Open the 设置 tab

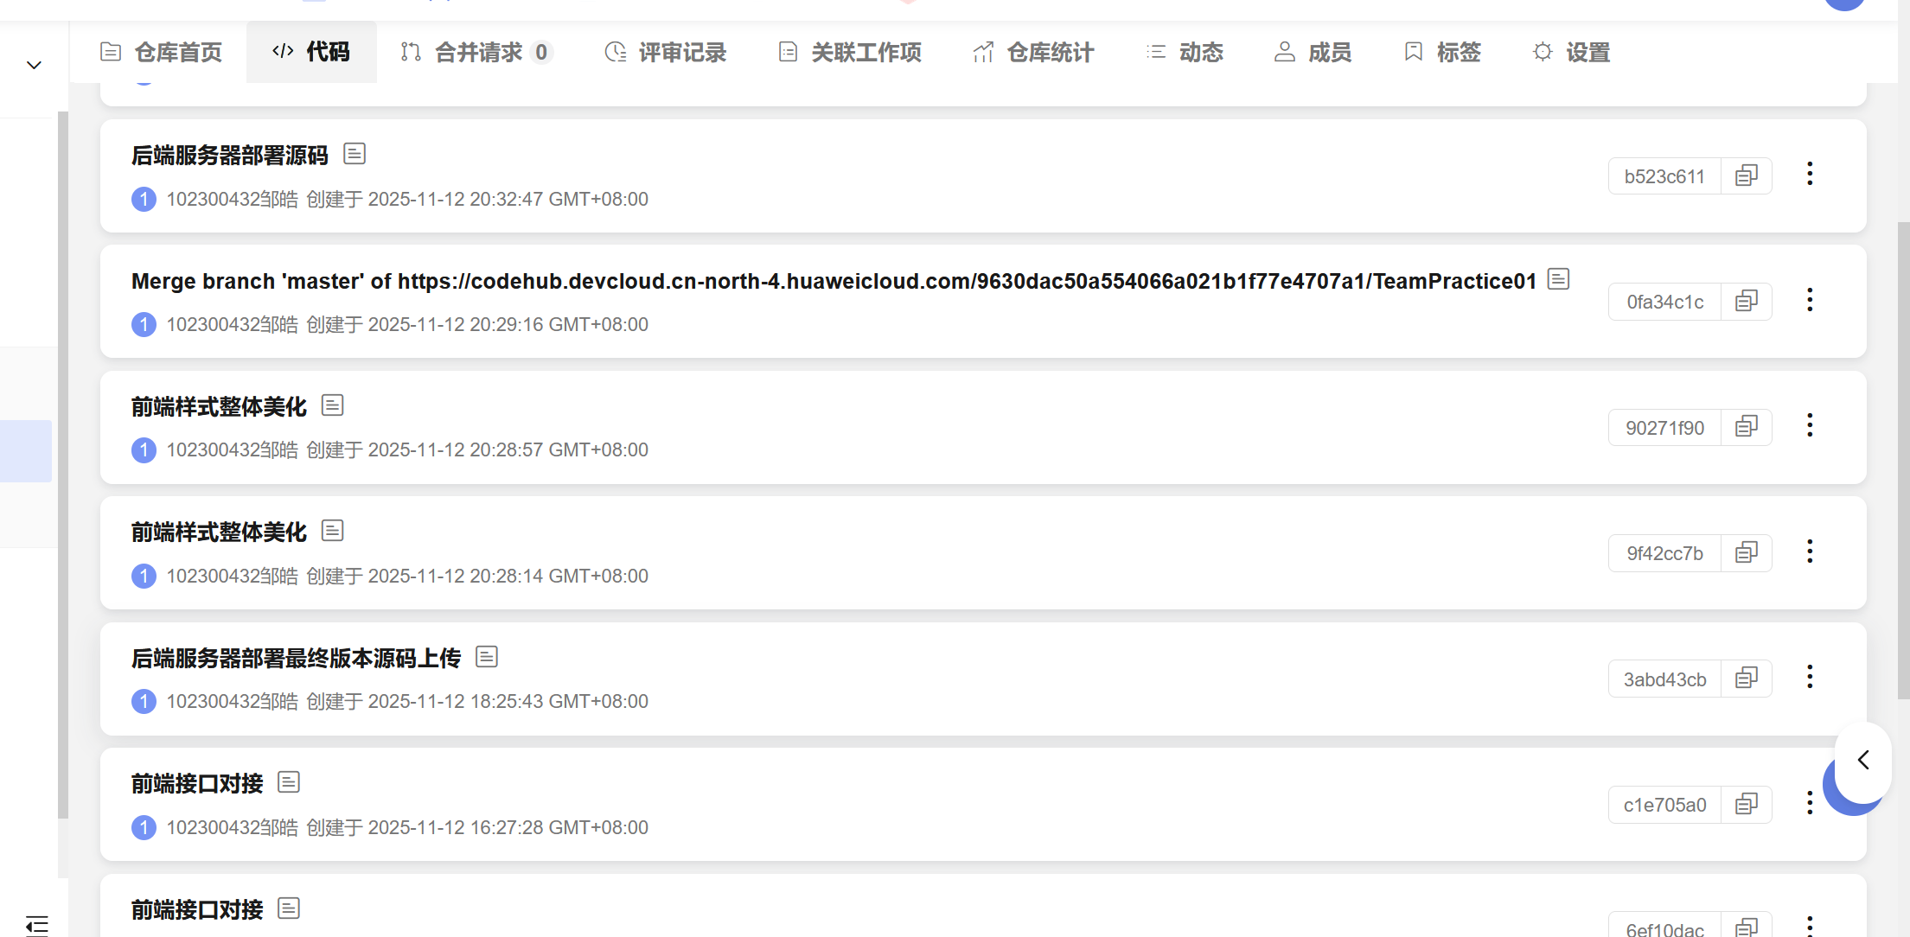(x=1571, y=53)
